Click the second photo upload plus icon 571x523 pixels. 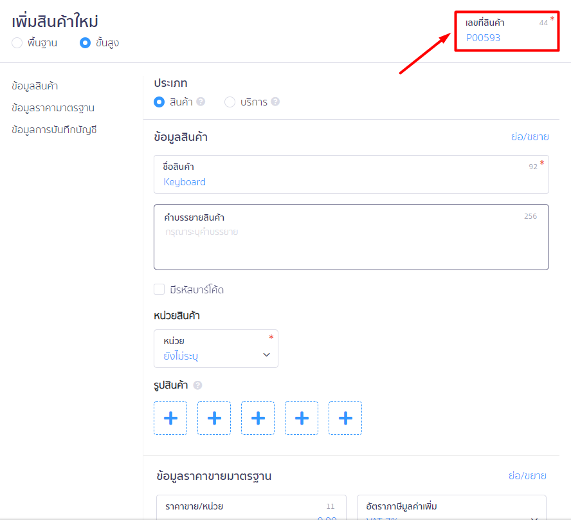pos(213,417)
